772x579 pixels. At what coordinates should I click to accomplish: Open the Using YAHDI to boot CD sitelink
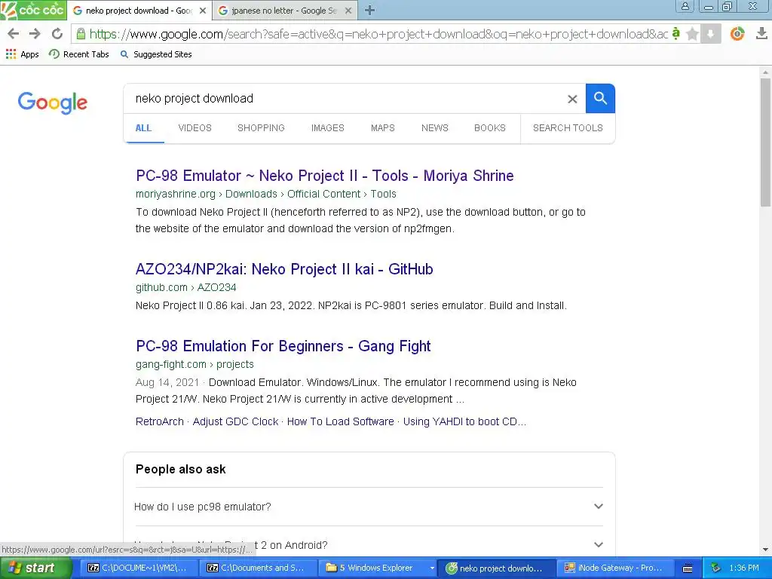(x=464, y=421)
